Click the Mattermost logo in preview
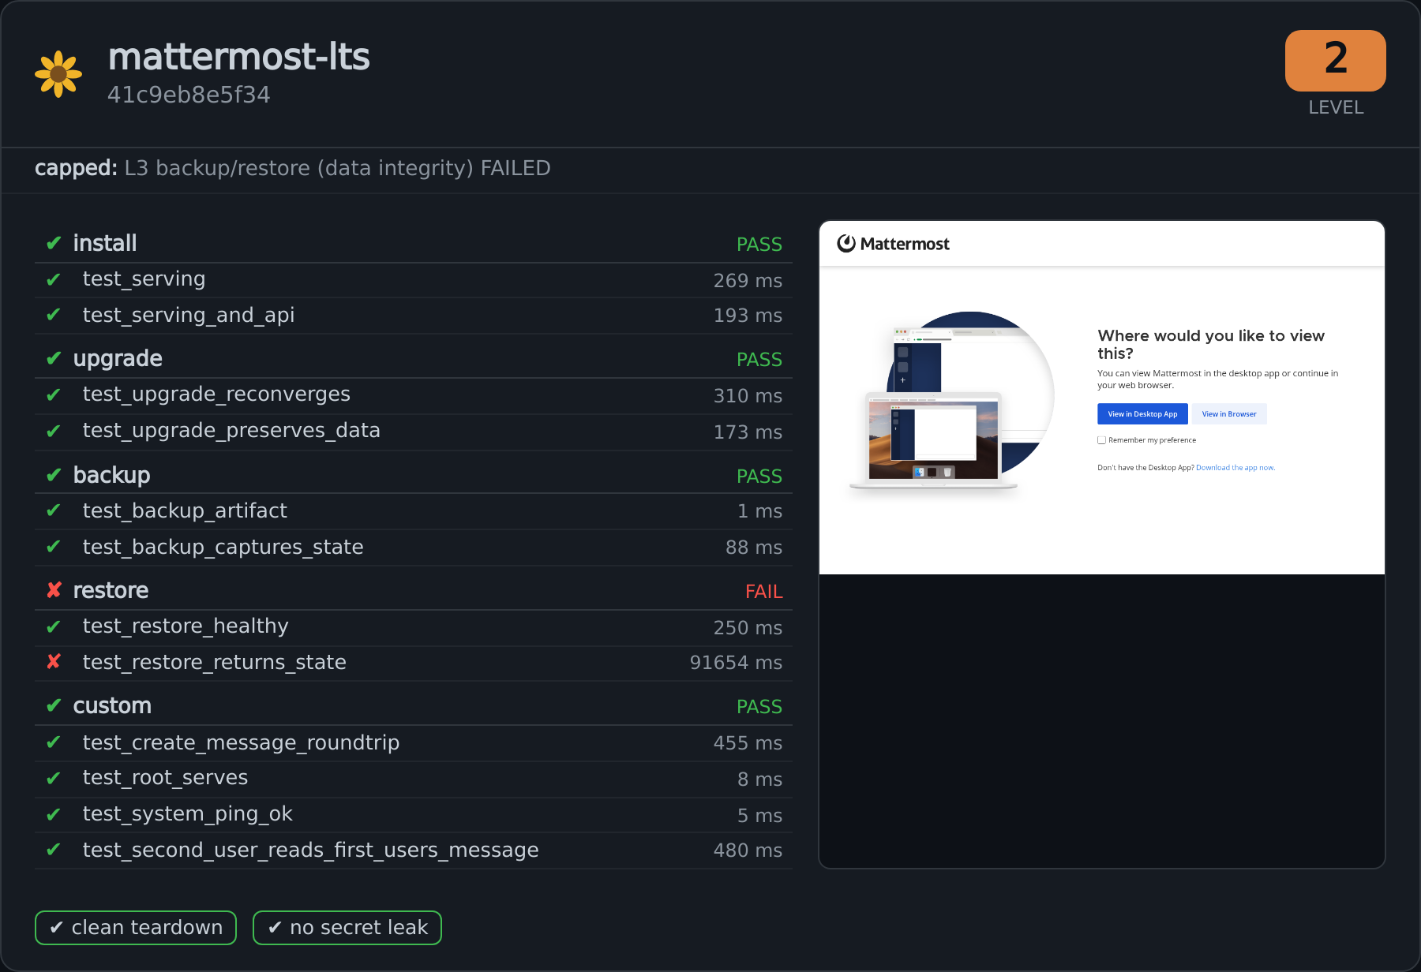 coord(893,244)
